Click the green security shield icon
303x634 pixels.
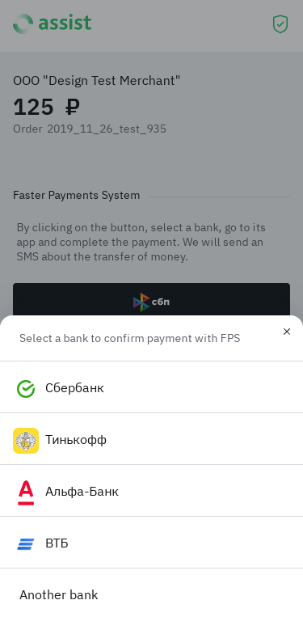[x=280, y=24]
